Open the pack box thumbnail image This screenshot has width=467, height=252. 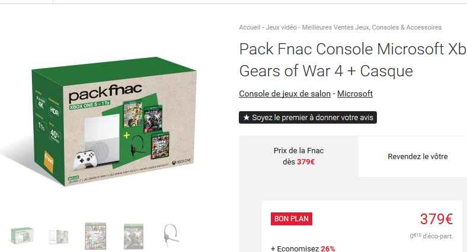(x=22, y=235)
